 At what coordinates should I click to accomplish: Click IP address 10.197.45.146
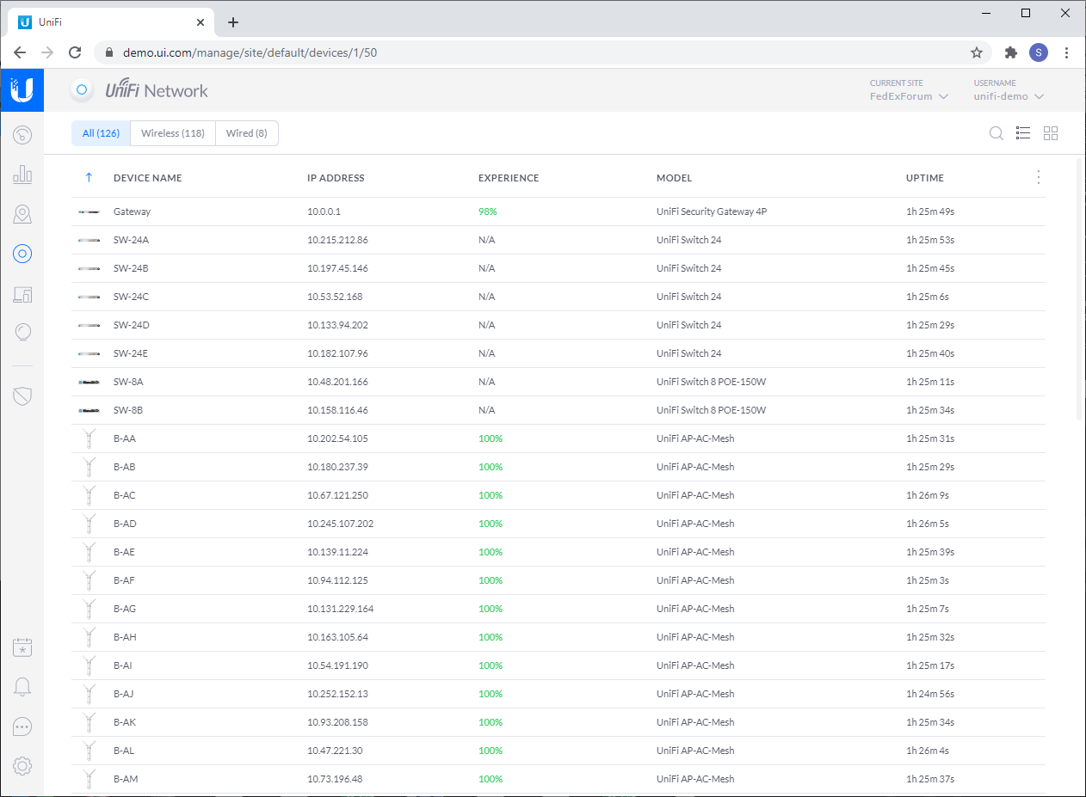pos(337,268)
